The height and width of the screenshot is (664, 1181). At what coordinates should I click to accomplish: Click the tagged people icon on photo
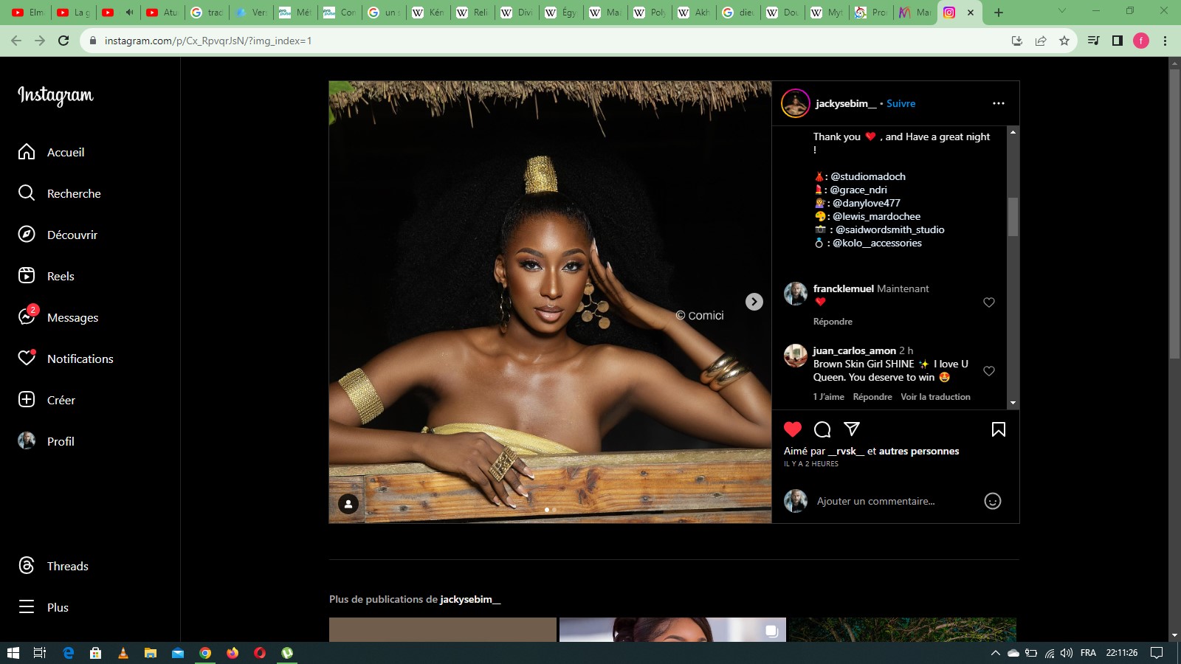[x=348, y=503]
